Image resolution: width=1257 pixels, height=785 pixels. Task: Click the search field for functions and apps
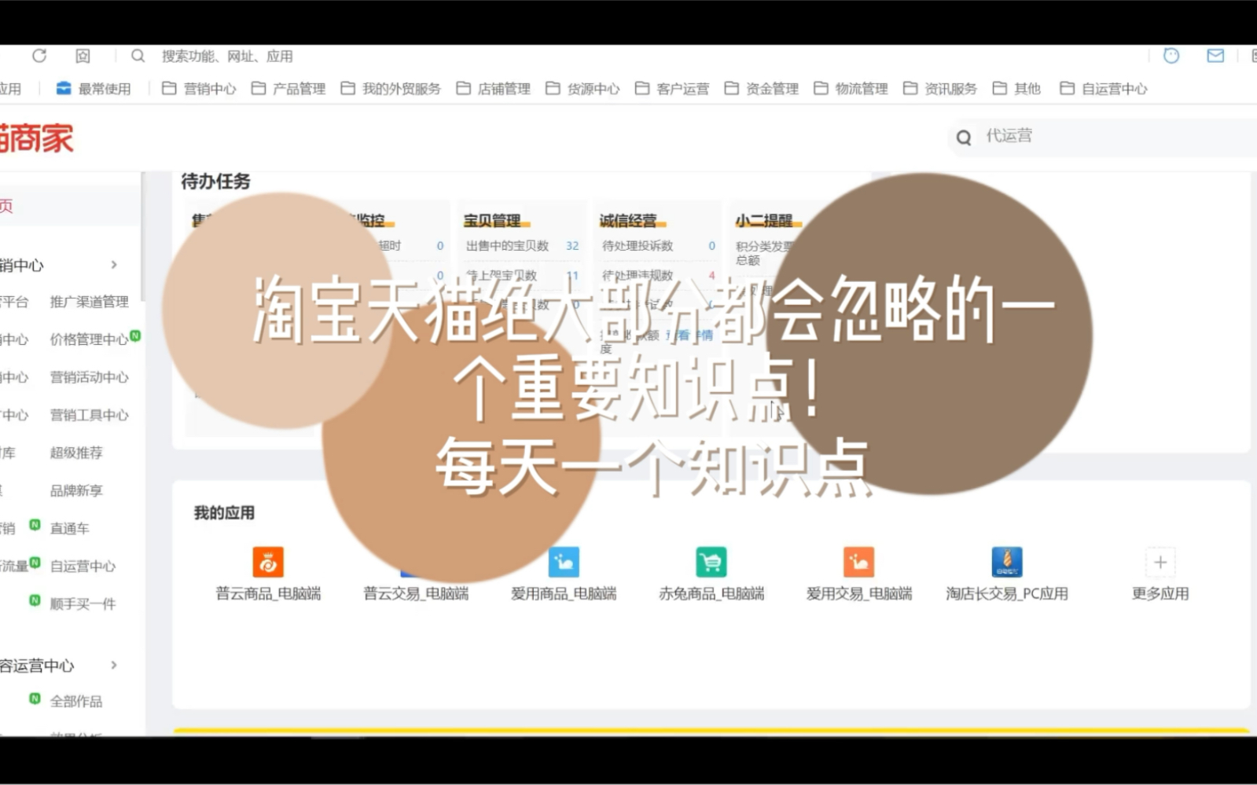pos(227,56)
